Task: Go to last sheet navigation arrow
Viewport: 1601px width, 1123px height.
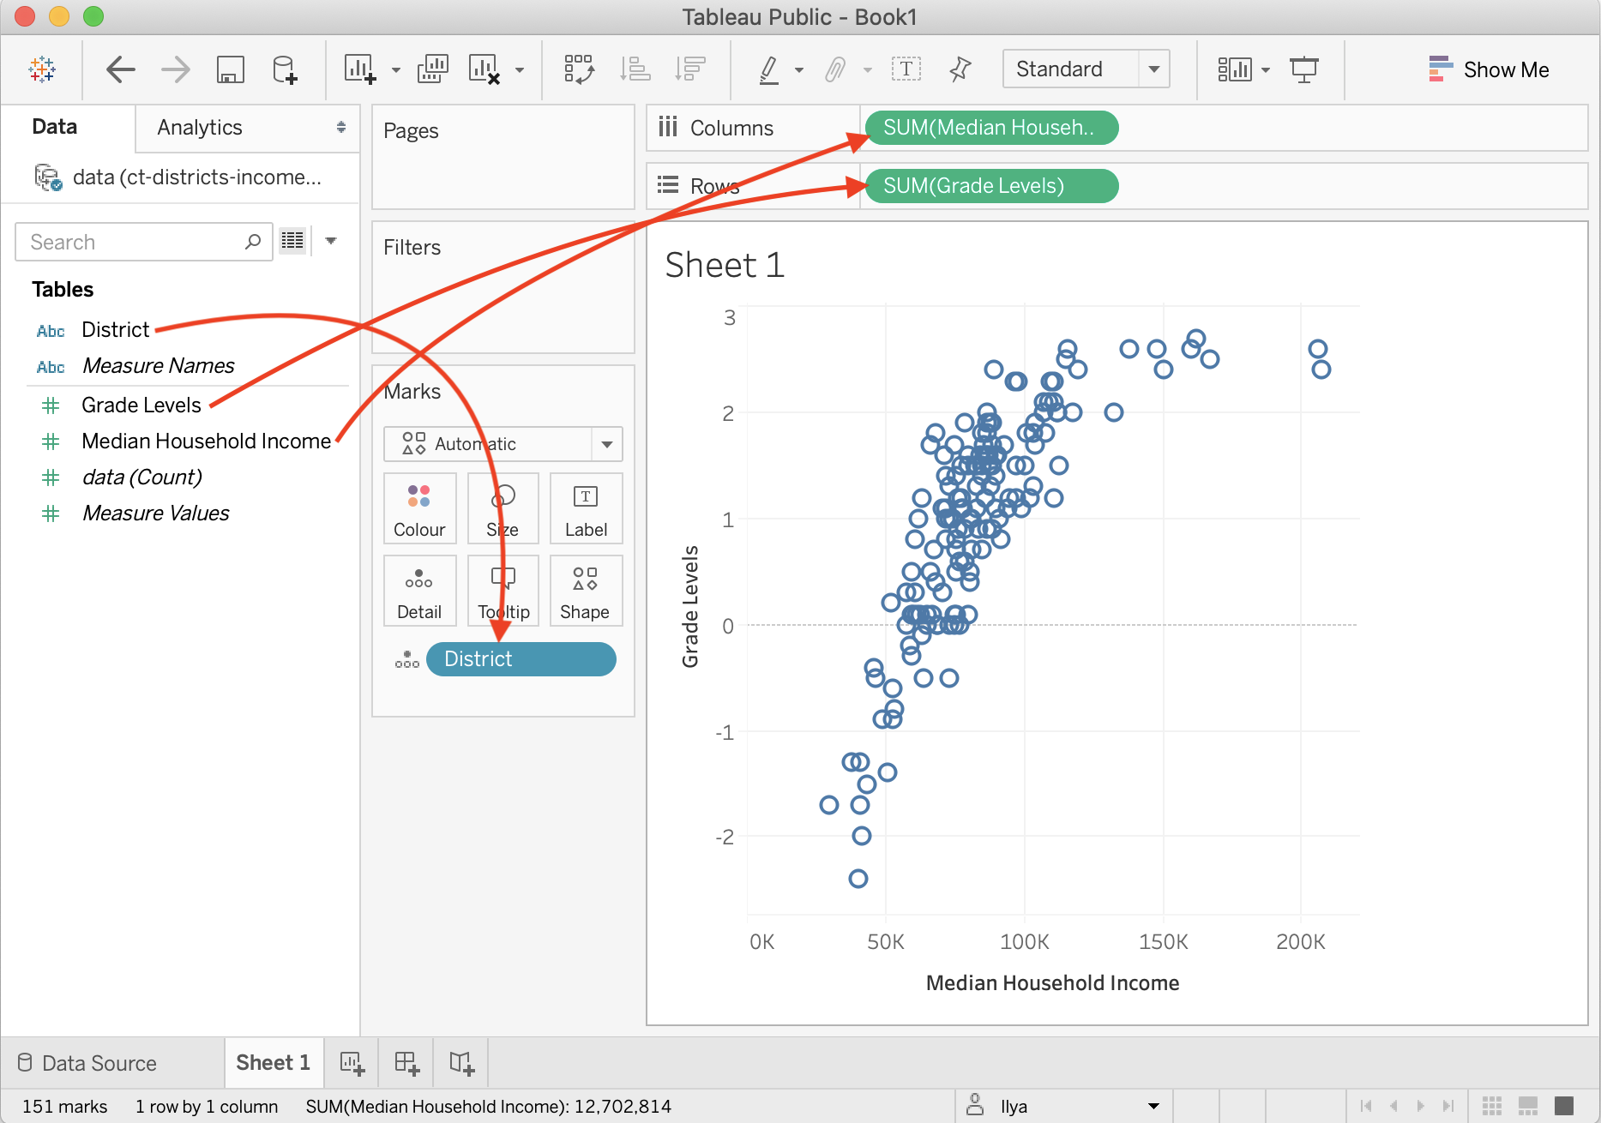Action: pyautogui.click(x=1448, y=1106)
